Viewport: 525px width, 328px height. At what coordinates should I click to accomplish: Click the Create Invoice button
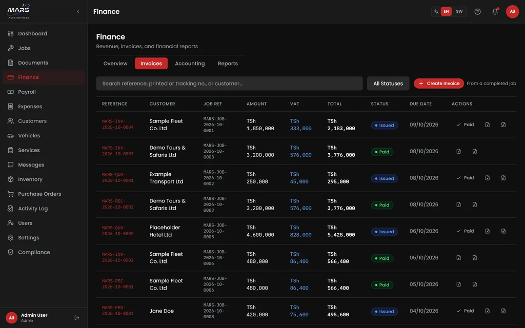pyautogui.click(x=439, y=84)
